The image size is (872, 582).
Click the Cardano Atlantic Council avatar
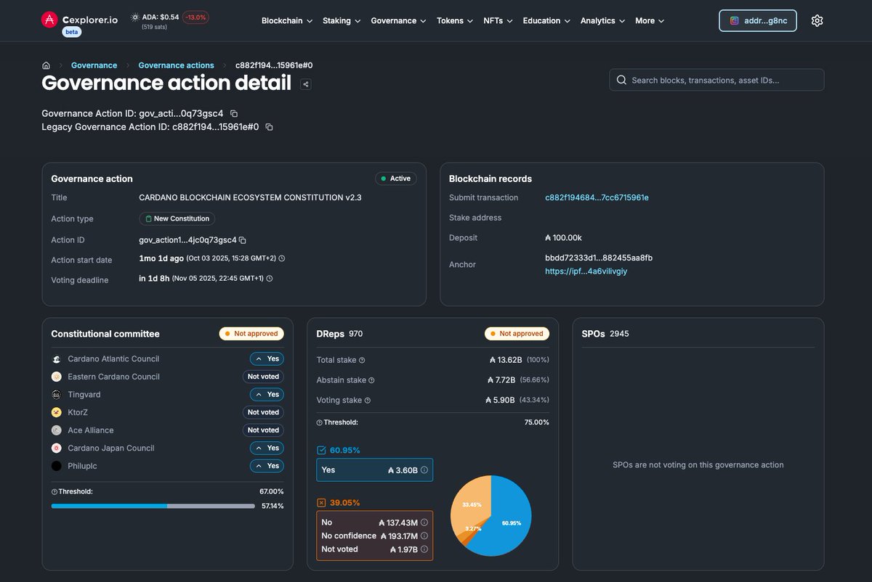(x=57, y=358)
